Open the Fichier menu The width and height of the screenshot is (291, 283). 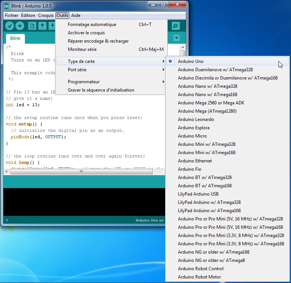tap(11, 15)
